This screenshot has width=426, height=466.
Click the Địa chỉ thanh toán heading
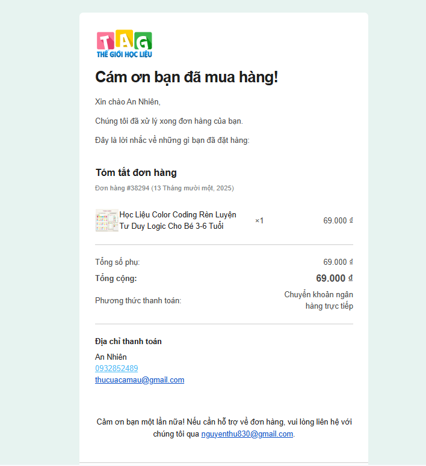coord(128,341)
